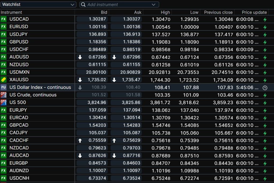Viewport: 274px width, 183px height.
Task: Click the FU icon for US Dollar Index
Action: [x=3, y=87]
